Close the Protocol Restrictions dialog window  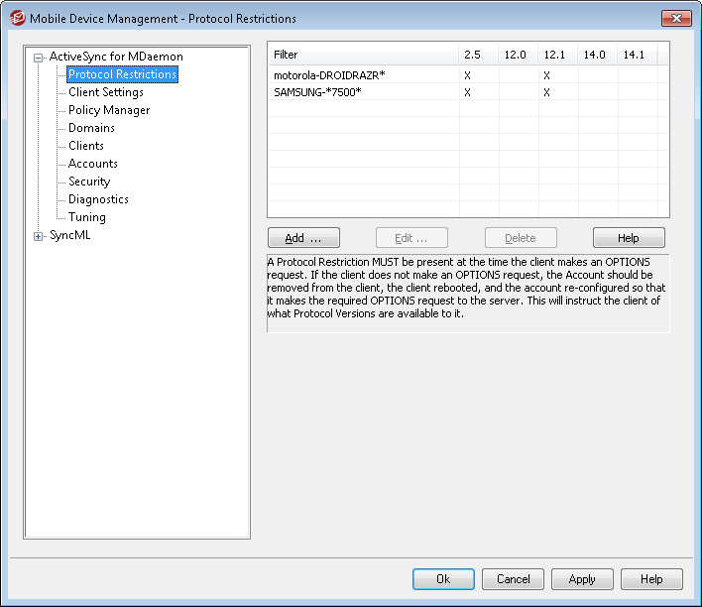(x=676, y=19)
